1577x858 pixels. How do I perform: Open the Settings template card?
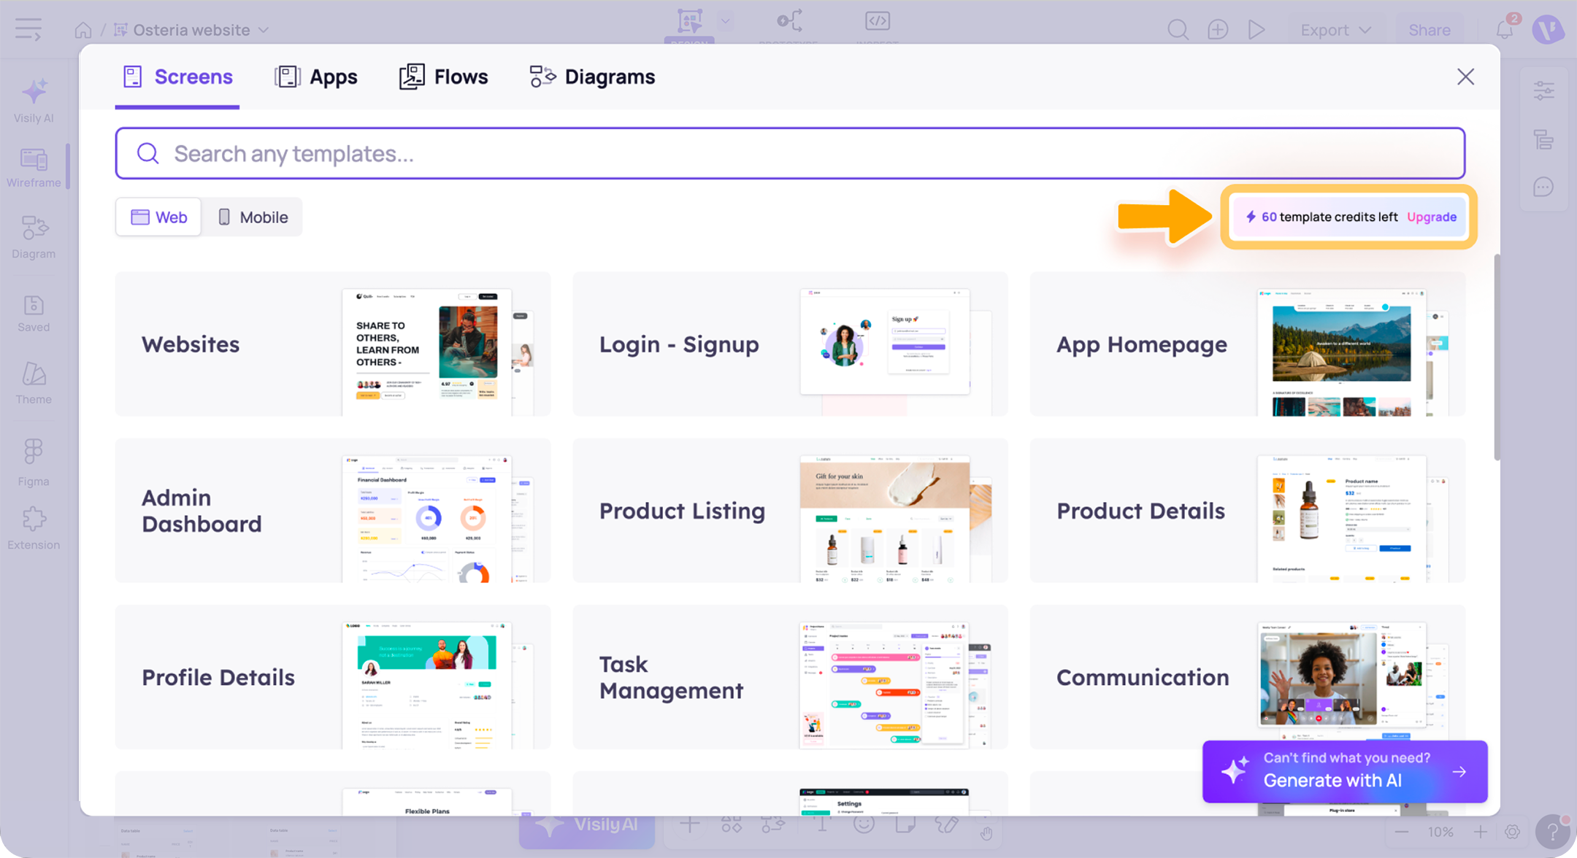[x=790, y=794]
